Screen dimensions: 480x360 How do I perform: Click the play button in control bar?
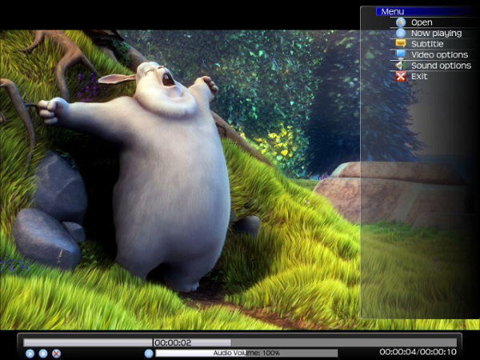30,354
